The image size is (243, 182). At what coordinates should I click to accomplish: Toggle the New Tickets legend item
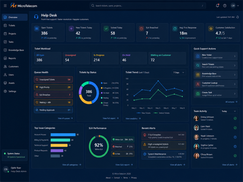point(143,113)
